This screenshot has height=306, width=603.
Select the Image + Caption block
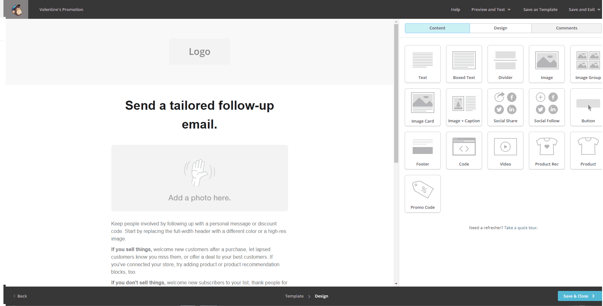point(464,107)
